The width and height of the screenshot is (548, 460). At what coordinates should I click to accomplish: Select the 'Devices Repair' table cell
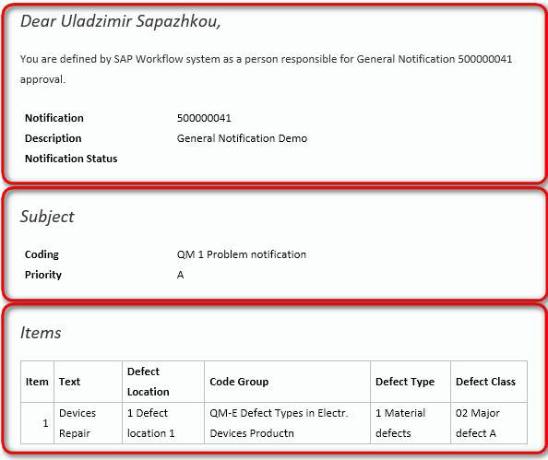[x=88, y=423]
